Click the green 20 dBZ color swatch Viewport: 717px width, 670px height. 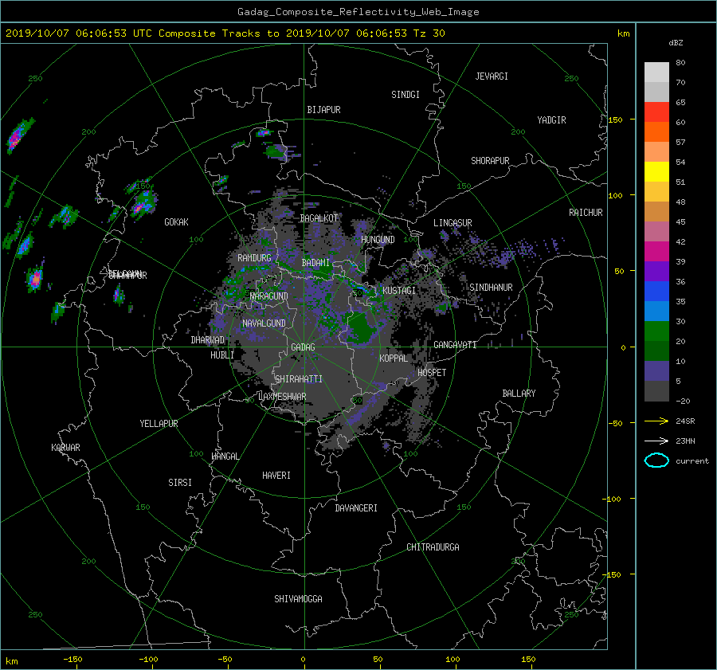[x=656, y=331]
